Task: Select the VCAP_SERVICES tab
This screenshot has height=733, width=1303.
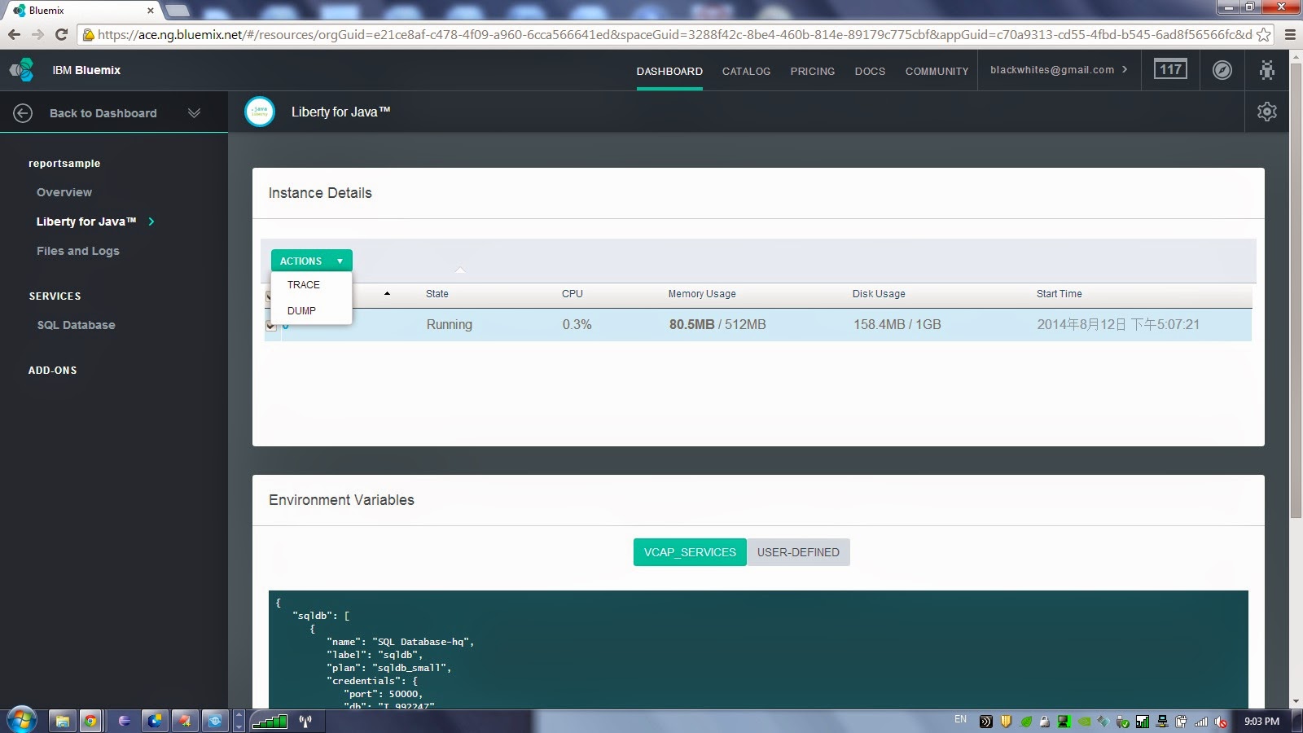Action: coord(690,552)
